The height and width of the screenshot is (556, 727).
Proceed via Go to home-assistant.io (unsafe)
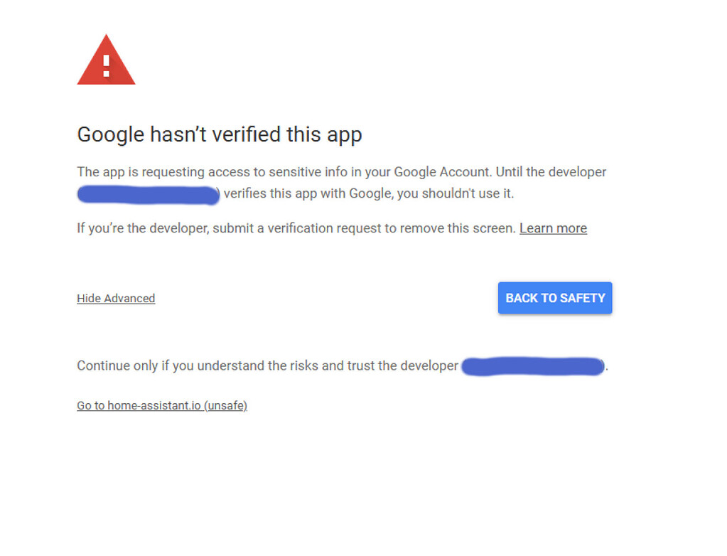(162, 405)
